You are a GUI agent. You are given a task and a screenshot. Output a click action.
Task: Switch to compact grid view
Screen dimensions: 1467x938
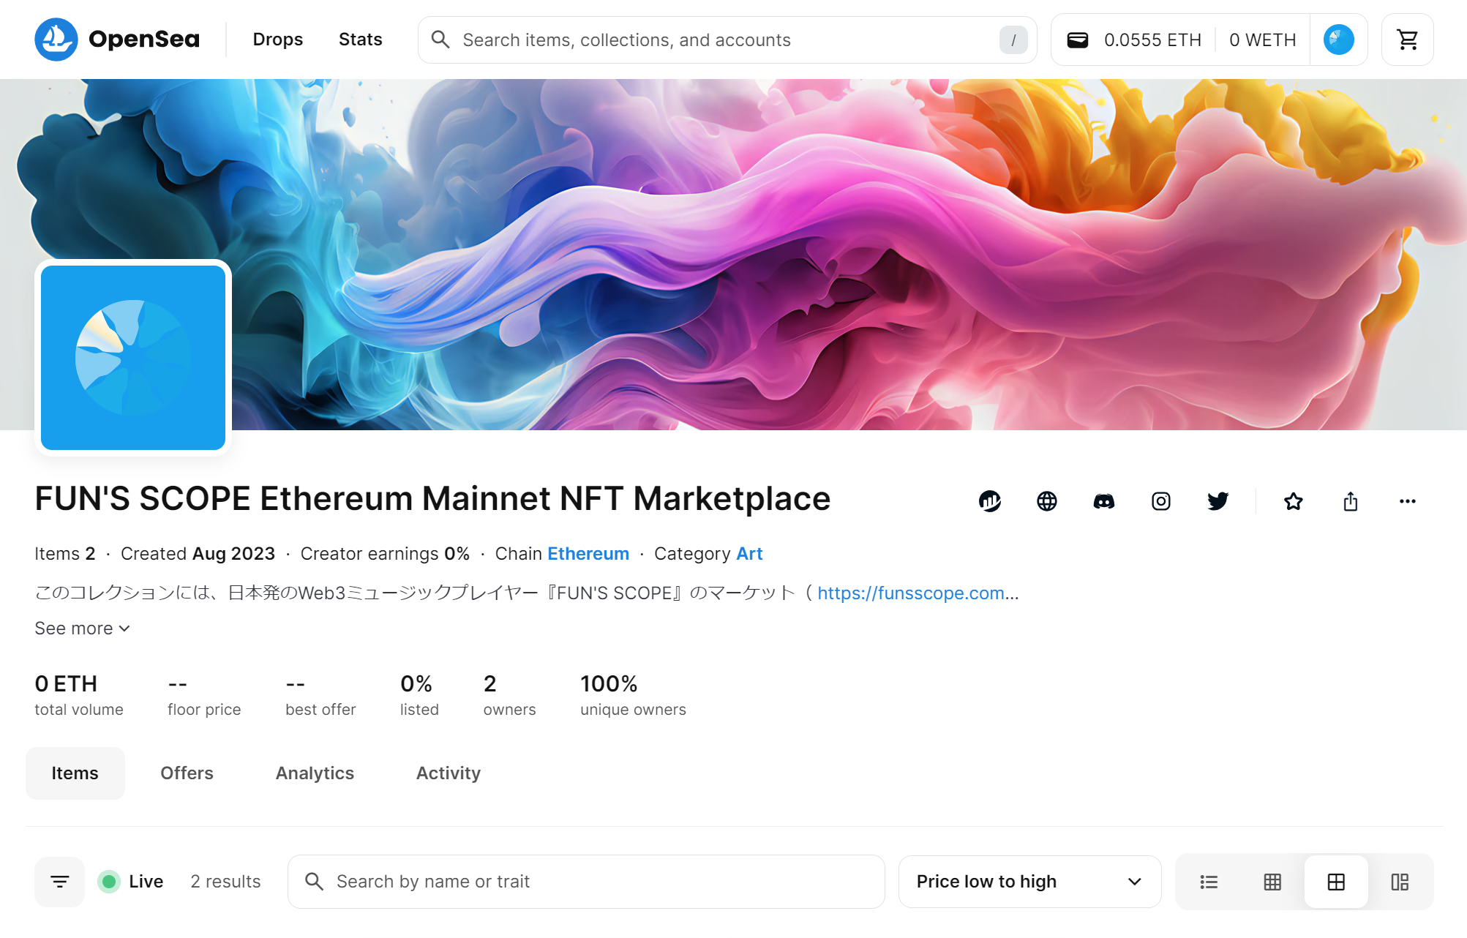[x=1272, y=882]
